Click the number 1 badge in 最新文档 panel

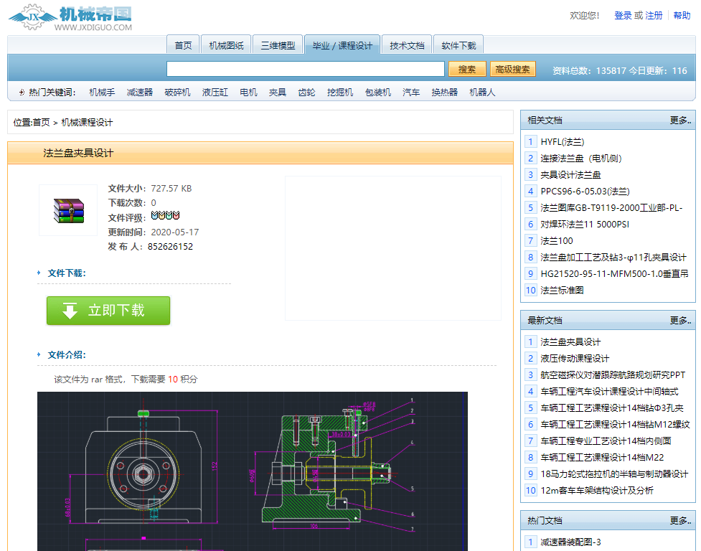(530, 342)
